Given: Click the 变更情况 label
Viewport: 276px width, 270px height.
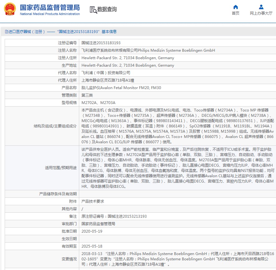Looking at the screenshot, I should point(69,259).
